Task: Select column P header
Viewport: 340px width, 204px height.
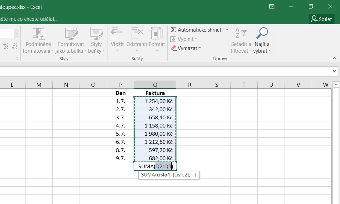Action: coord(121,85)
